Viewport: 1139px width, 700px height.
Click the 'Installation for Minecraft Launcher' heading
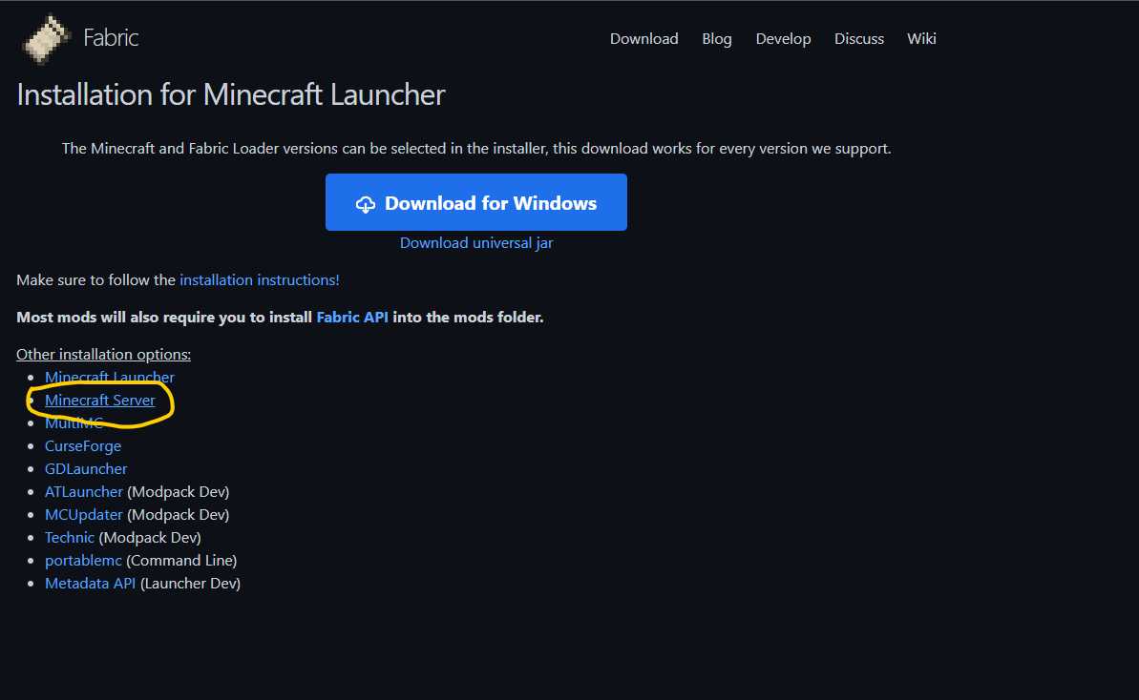[x=230, y=95]
